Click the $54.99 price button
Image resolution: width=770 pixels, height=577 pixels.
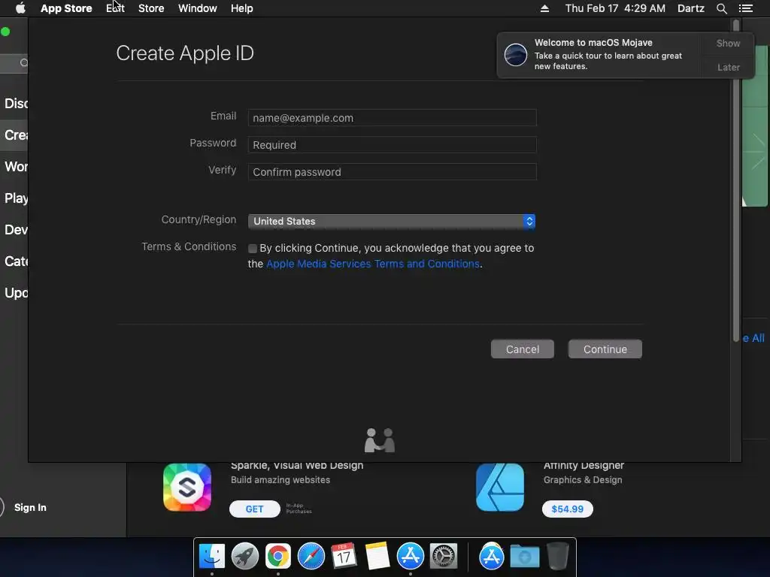567,509
